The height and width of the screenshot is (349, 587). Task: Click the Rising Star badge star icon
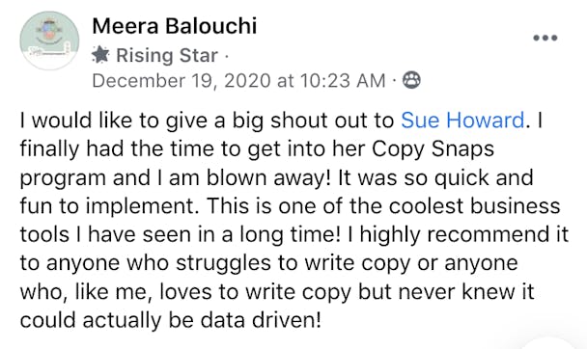pos(100,55)
